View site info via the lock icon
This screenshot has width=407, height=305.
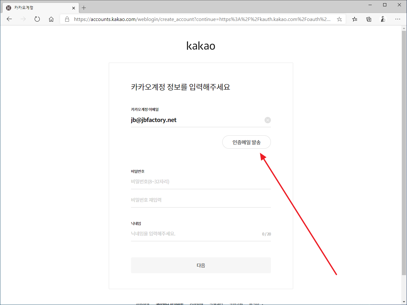point(67,19)
